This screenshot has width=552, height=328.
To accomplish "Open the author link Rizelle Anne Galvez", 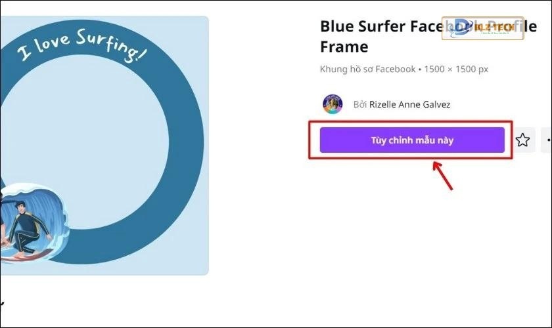I will click(x=410, y=104).
